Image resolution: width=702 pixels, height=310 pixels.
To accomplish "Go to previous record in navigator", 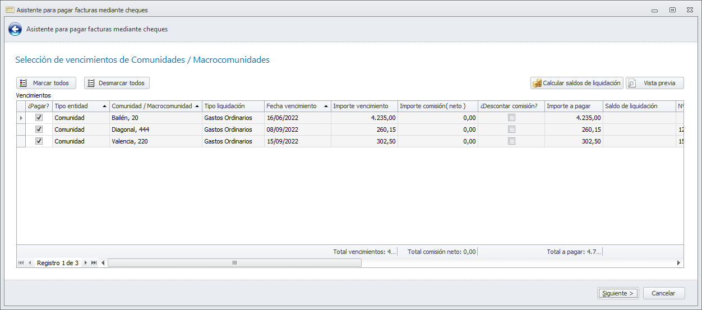I will [30, 262].
